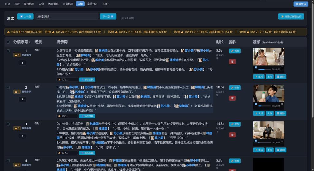Screen dimensions: 314x171
Task: Upload video for storyboard 1 (上传)
Action: point(270,76)
